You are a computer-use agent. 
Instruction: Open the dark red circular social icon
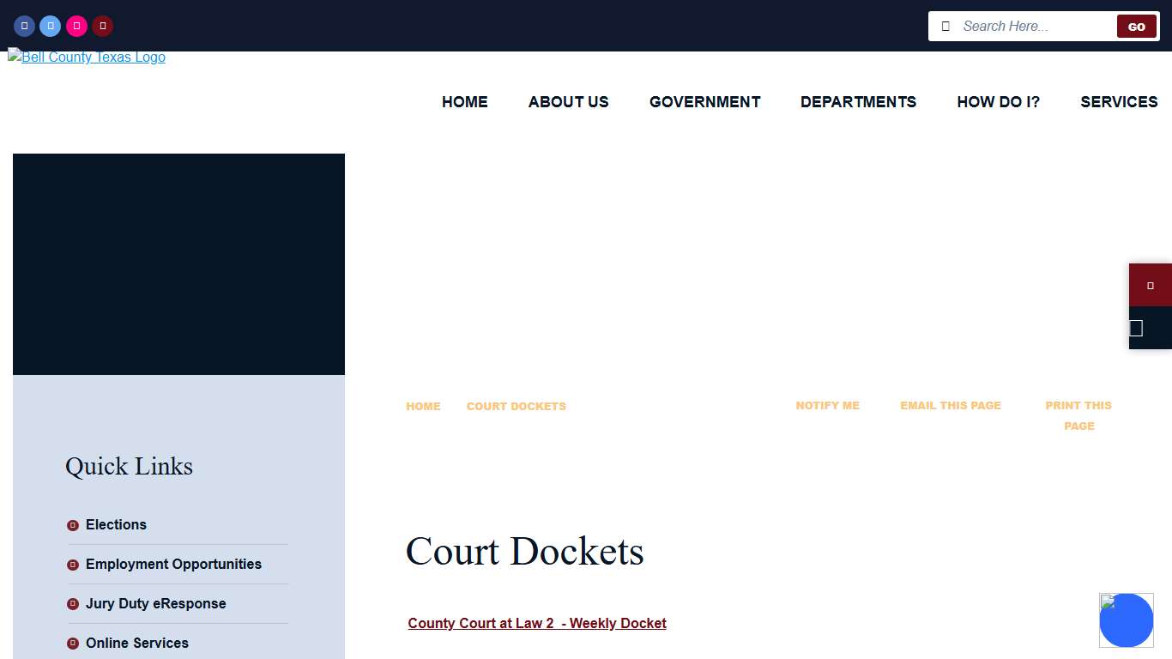pyautogui.click(x=103, y=26)
